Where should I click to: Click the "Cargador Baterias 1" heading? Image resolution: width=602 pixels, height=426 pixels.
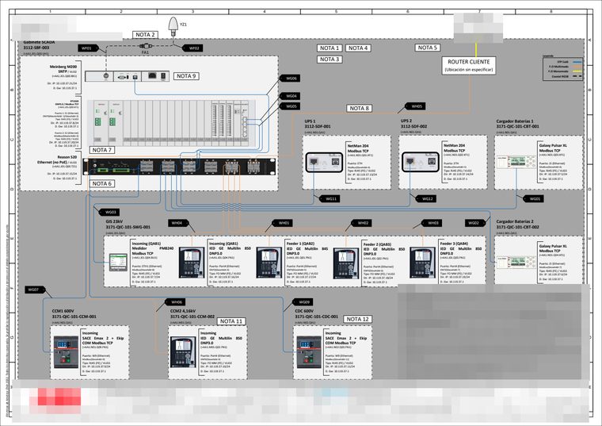pos(515,121)
